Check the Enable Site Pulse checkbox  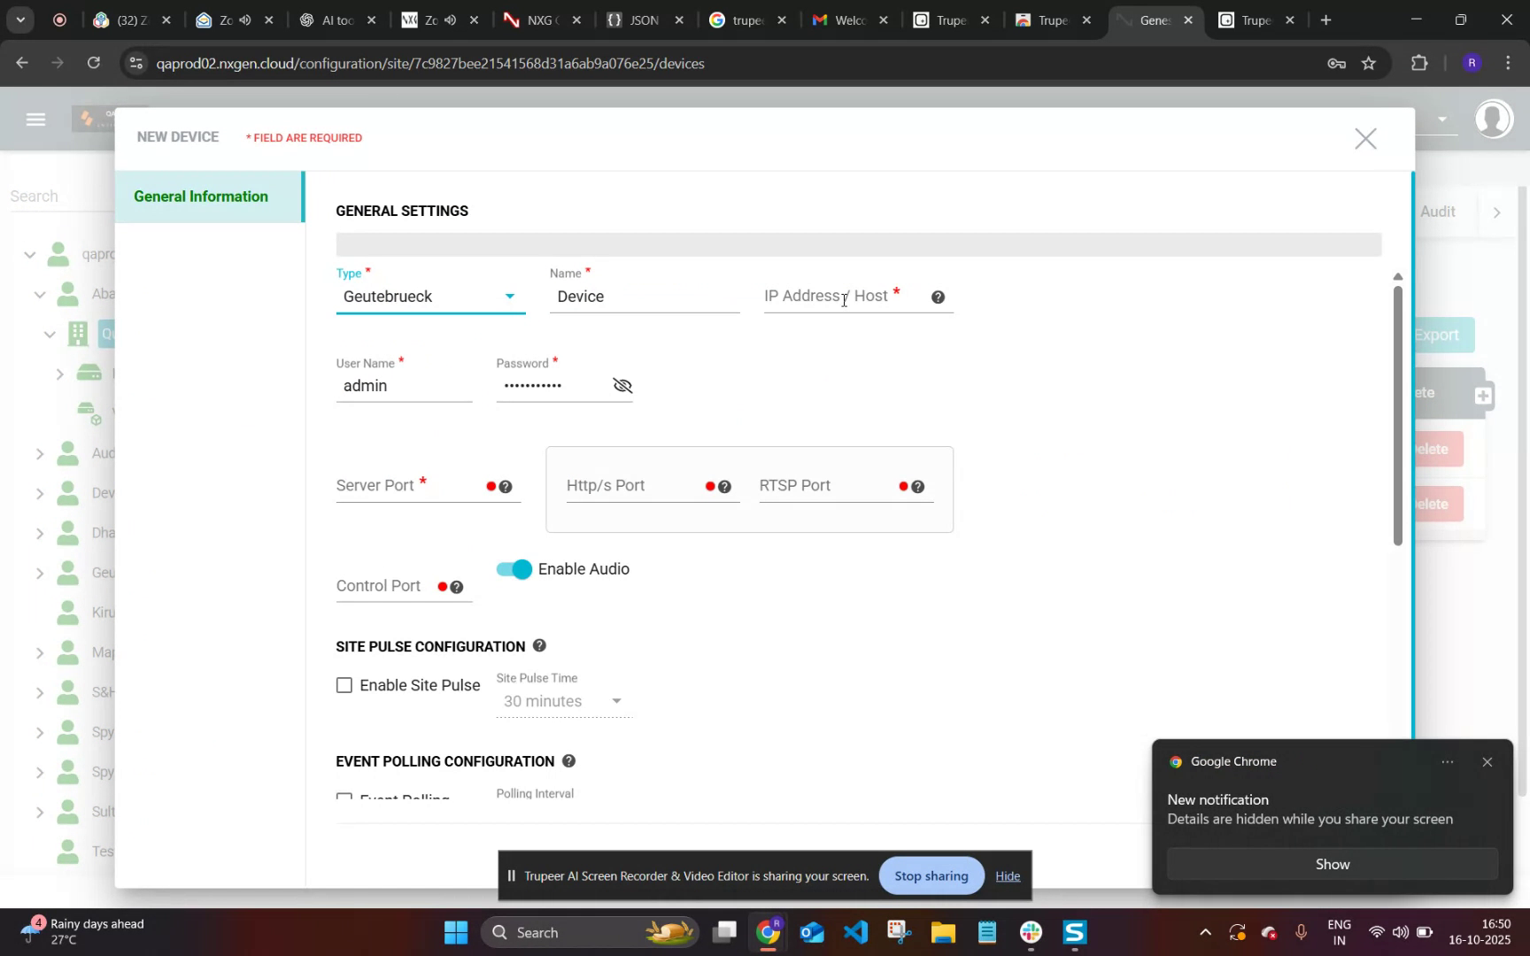[344, 684]
